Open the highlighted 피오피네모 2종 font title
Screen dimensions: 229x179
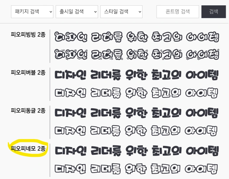click(28, 149)
